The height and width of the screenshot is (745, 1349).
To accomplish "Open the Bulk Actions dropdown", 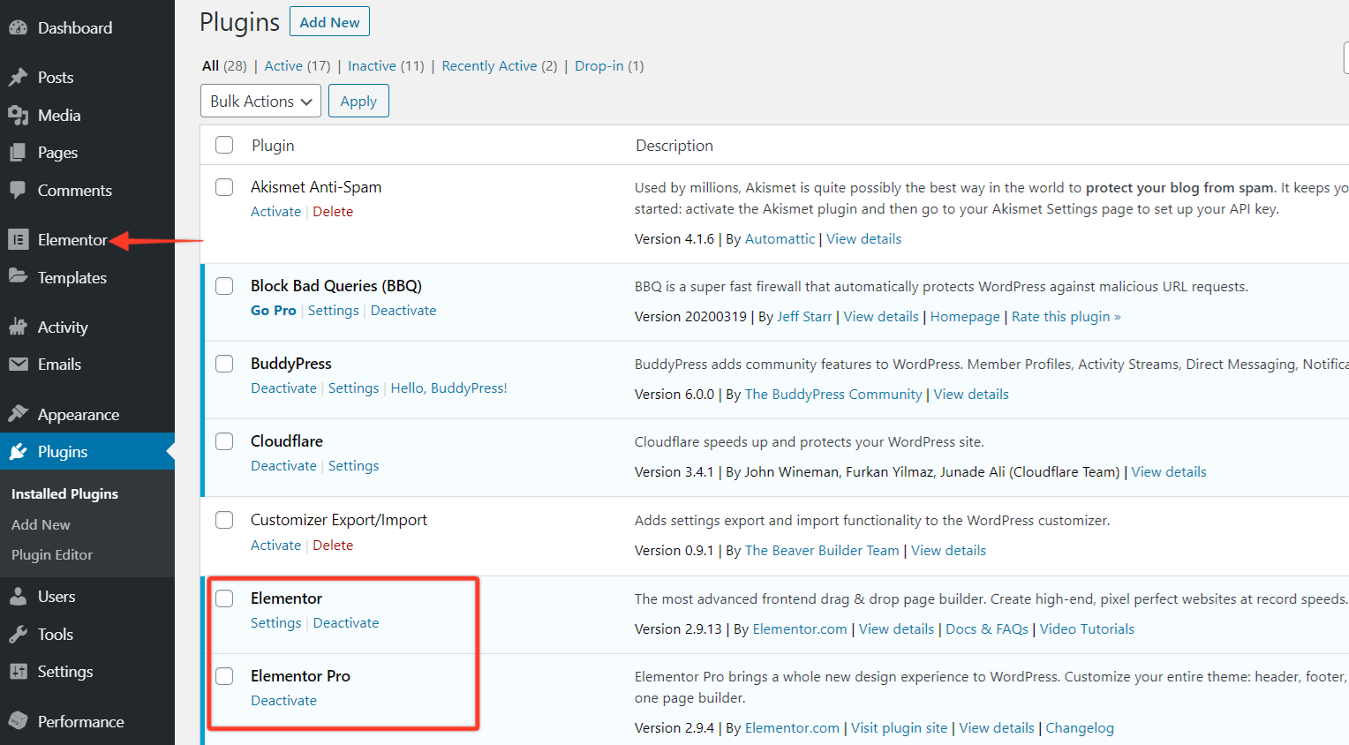I will tap(260, 101).
